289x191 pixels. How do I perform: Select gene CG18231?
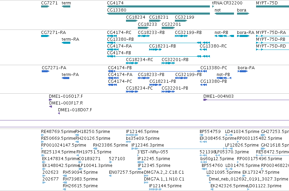(x=155, y=21)
